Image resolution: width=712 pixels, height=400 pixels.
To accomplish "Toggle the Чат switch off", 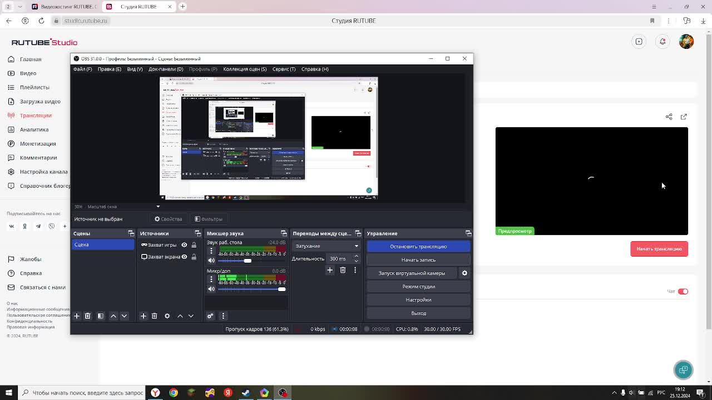I will [683, 291].
